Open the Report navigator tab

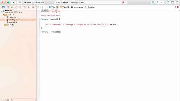pos(33,7)
